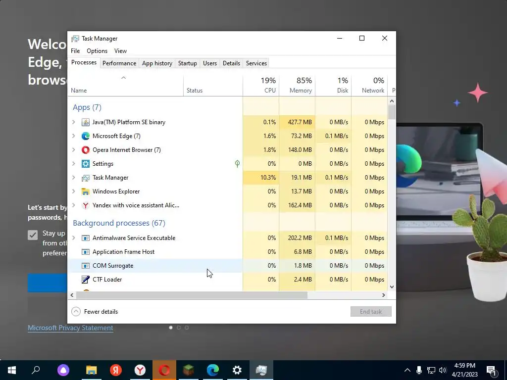Open the View menu

tap(120, 51)
